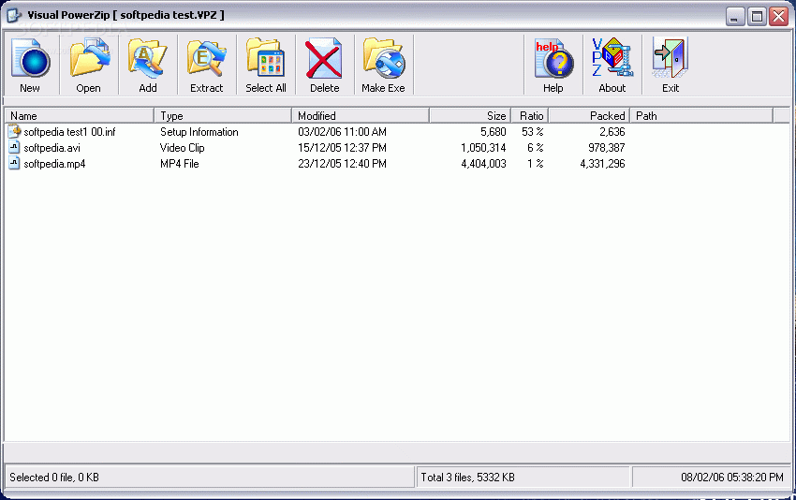796x500 pixels.
Task: Click the MP4 File type cell
Action: [179, 164]
